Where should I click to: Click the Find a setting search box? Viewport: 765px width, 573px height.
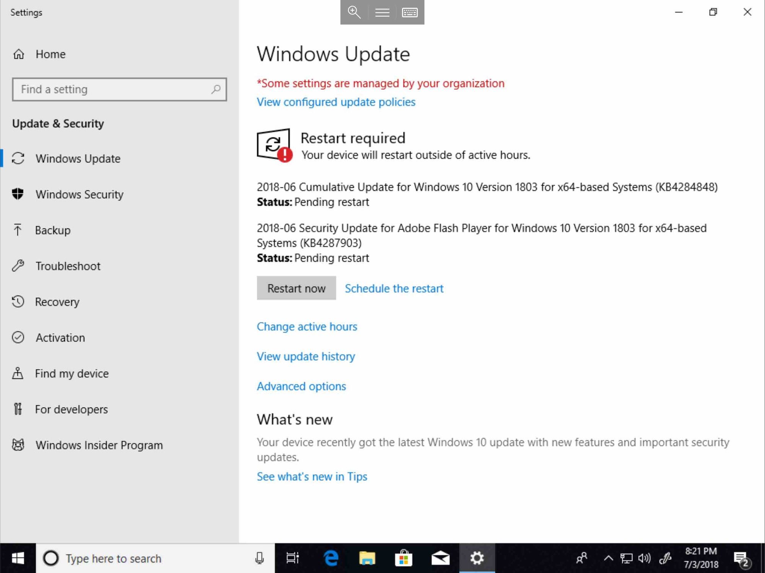(119, 89)
